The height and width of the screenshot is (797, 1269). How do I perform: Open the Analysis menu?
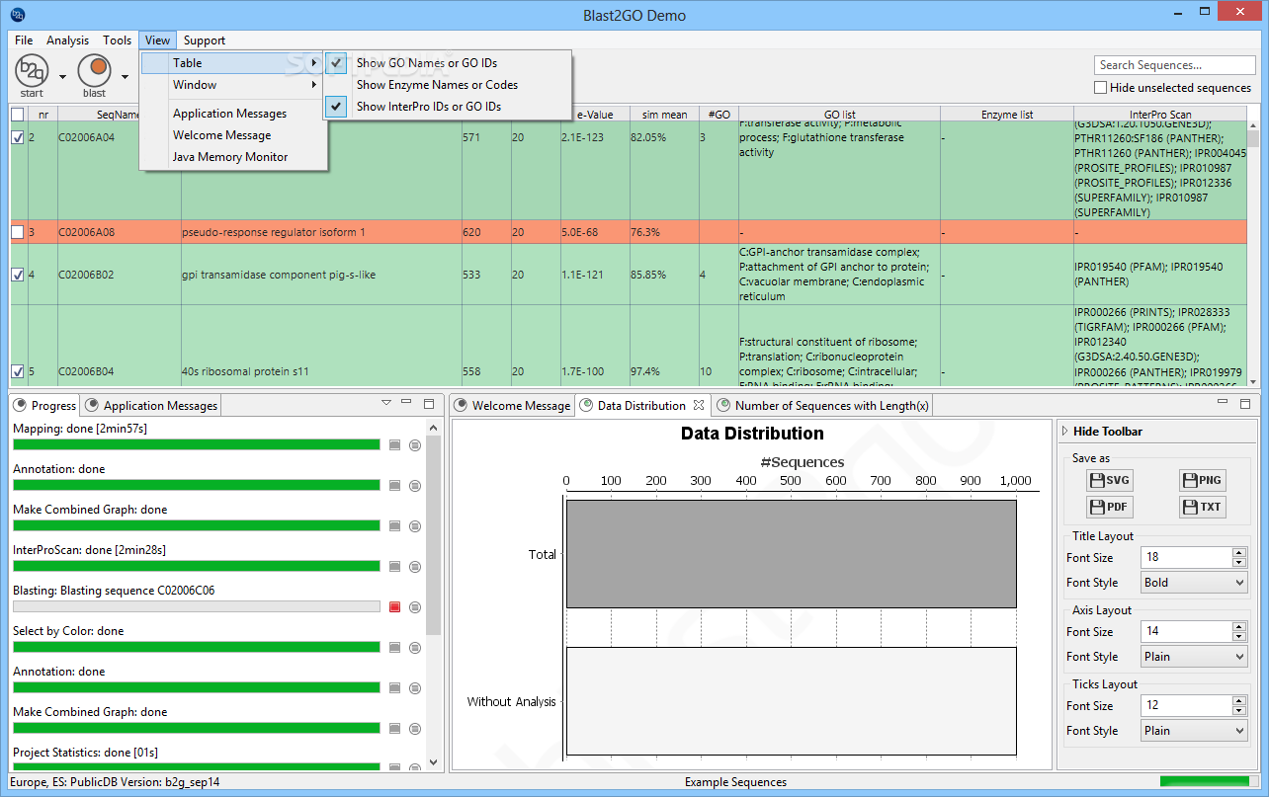[x=68, y=40]
